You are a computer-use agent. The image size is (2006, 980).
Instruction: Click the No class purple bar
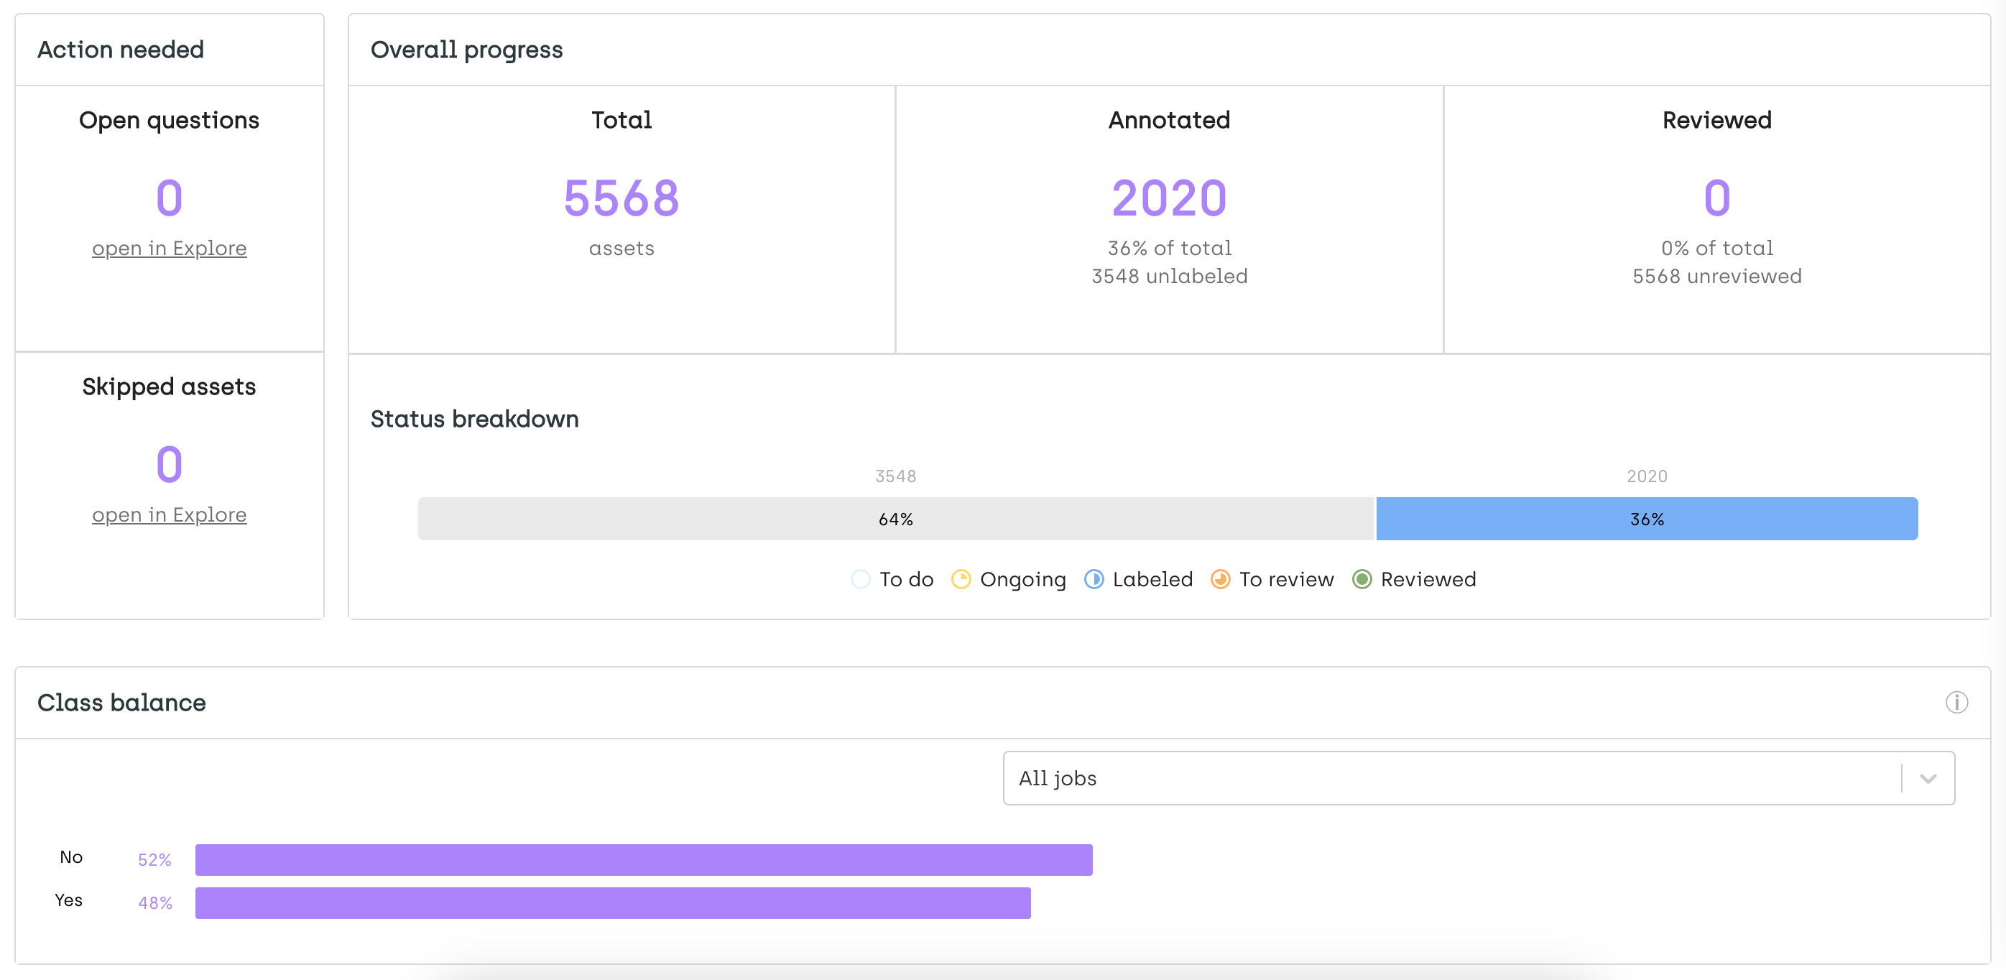point(643,860)
